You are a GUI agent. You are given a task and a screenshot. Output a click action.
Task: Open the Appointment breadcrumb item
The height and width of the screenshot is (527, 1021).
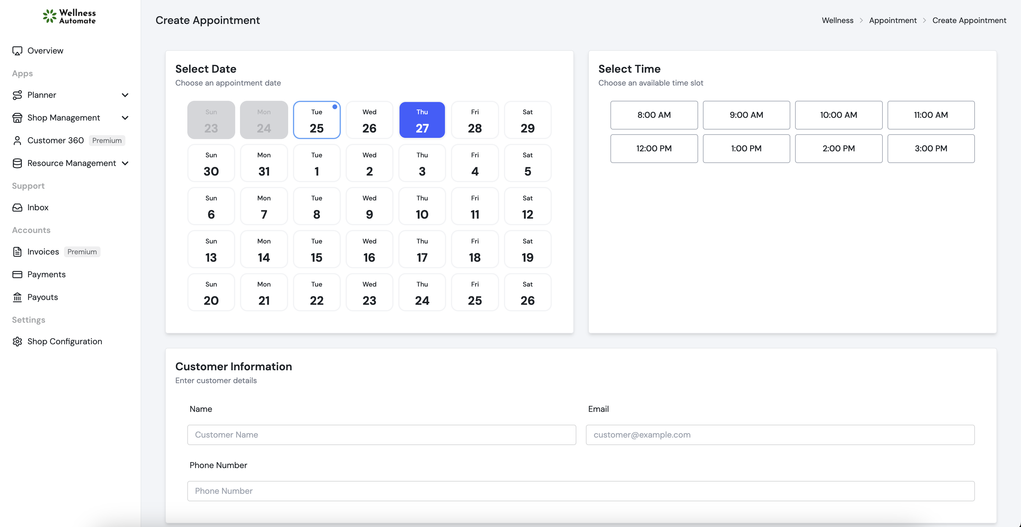click(893, 20)
